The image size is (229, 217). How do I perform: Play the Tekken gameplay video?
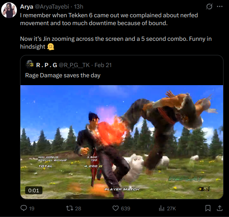coord(122,142)
